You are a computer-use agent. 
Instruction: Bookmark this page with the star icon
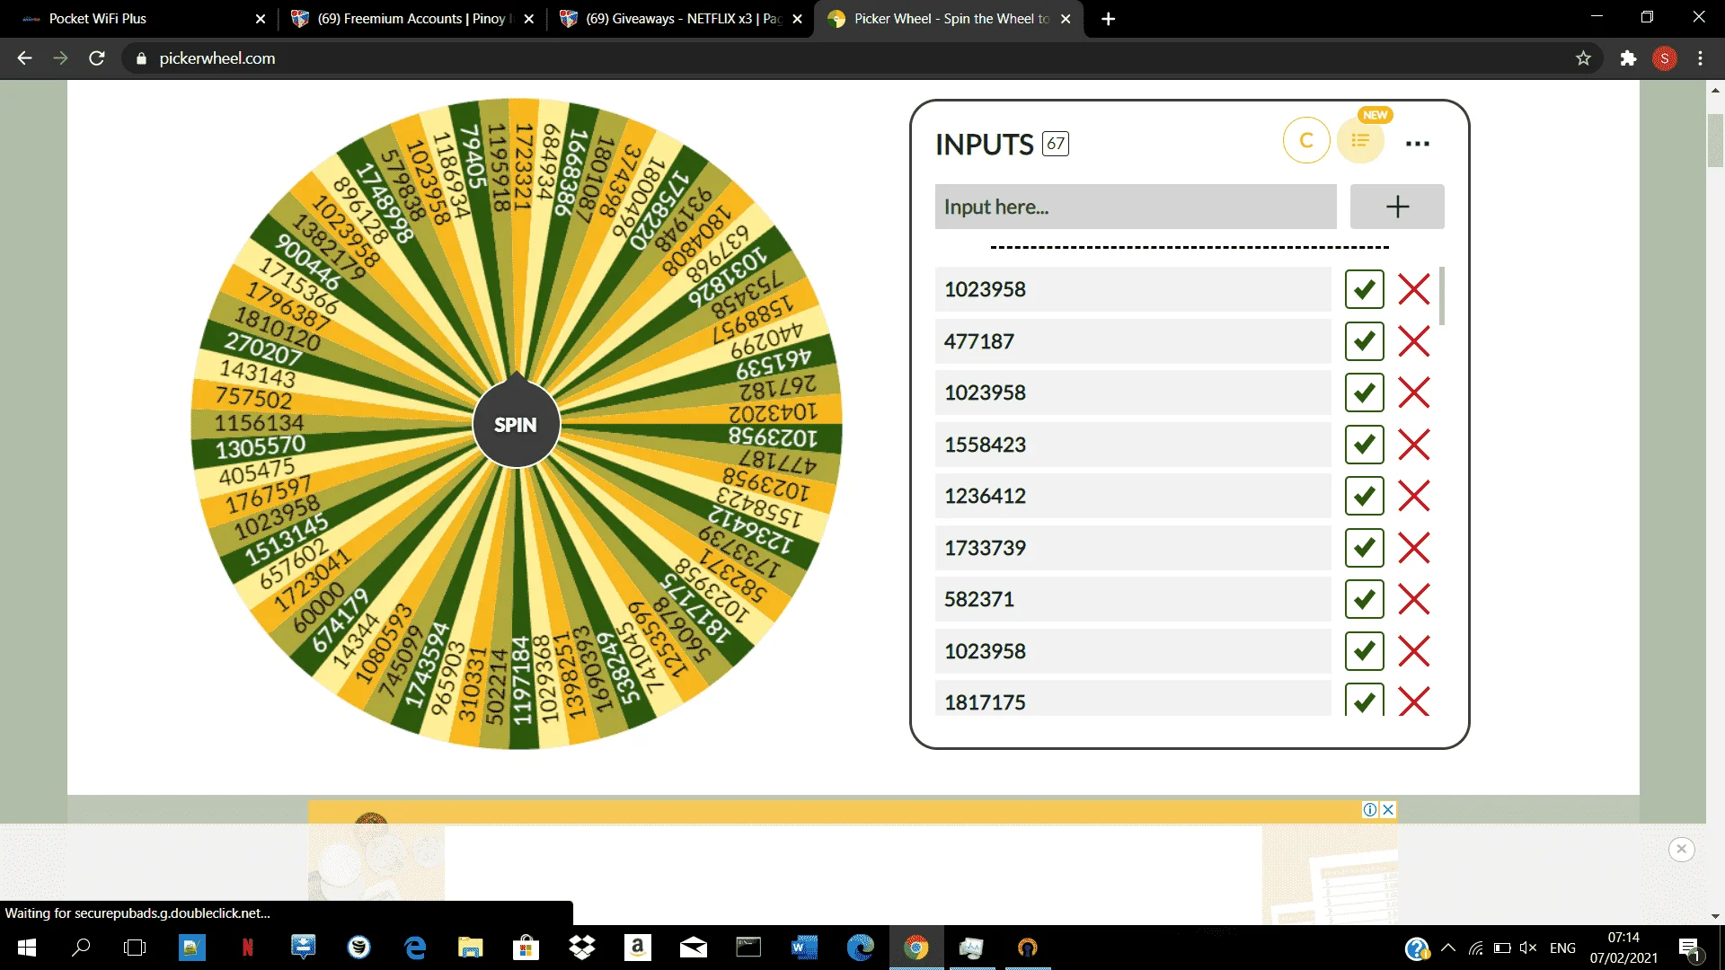coord(1583,58)
